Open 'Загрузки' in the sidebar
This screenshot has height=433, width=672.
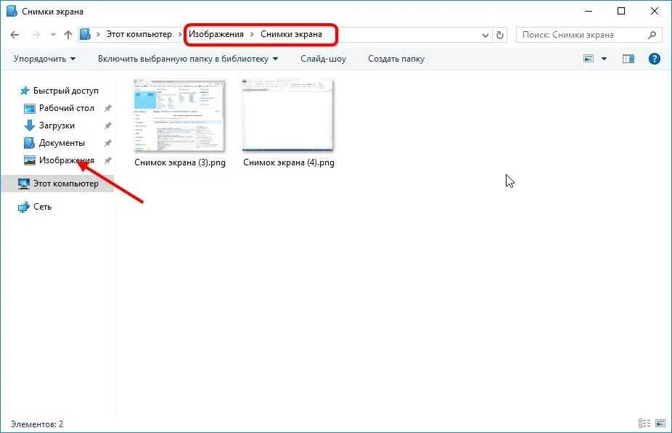click(57, 125)
